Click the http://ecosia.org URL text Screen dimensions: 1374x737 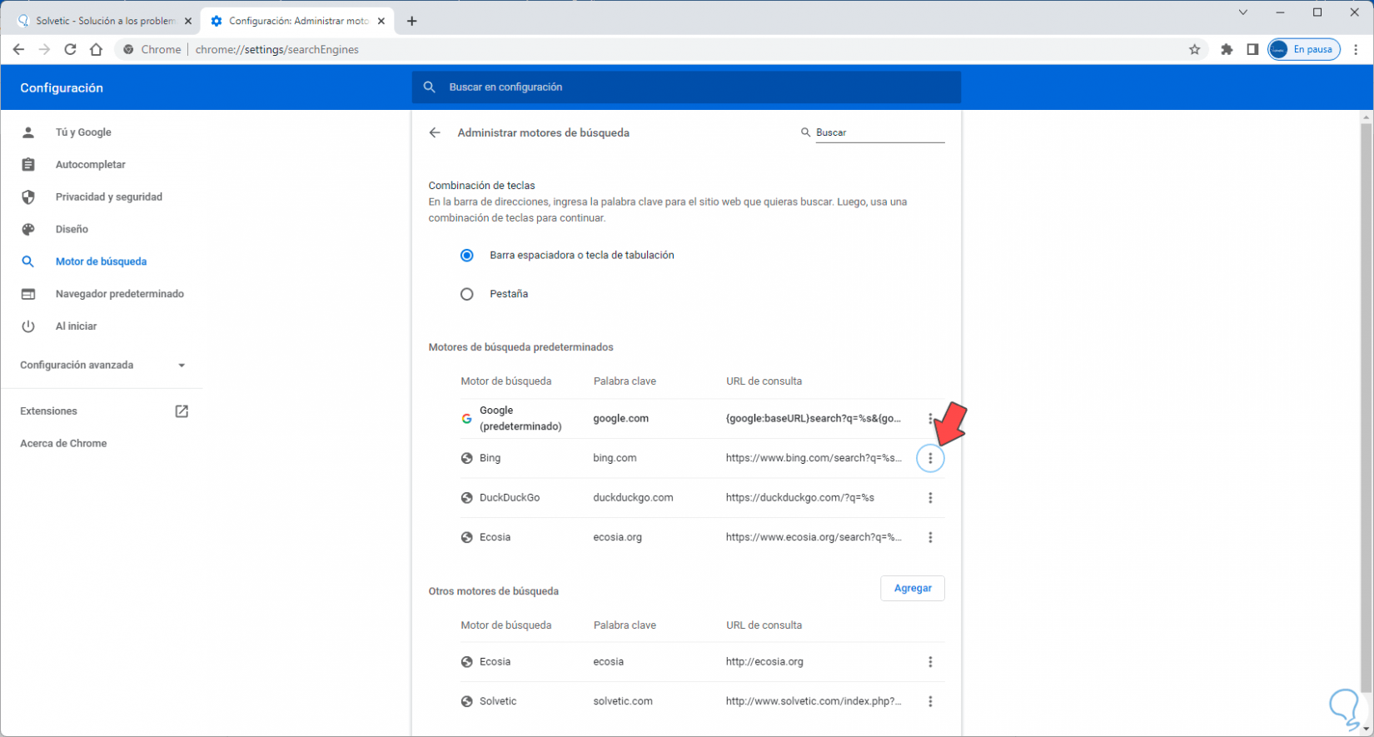pyautogui.click(x=764, y=662)
